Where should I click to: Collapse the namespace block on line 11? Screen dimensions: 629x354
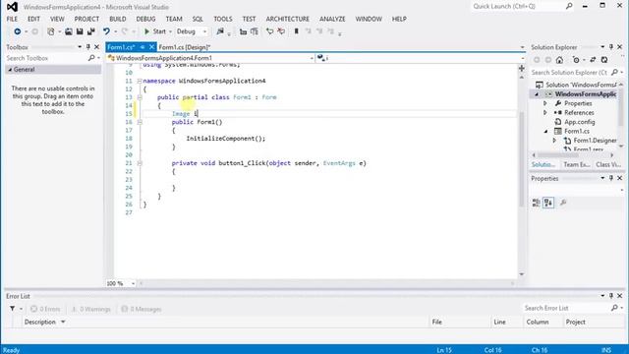coord(140,81)
